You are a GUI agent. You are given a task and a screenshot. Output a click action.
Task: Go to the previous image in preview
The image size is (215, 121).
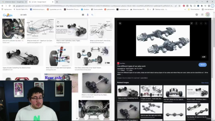tap(201, 23)
